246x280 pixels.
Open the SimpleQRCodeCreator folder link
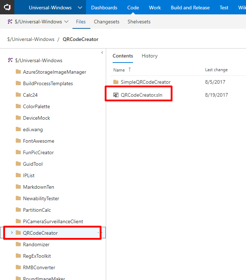[146, 82]
